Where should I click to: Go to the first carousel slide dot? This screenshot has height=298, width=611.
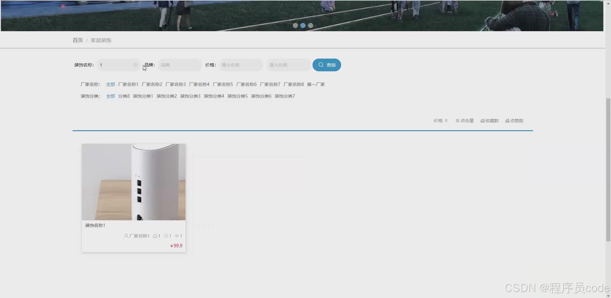295,25
